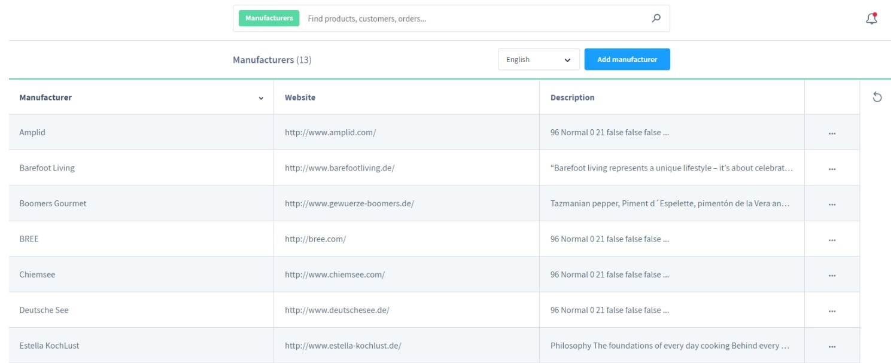Open Estella KochLust row actions menu
The height and width of the screenshot is (363, 891).
832,346
